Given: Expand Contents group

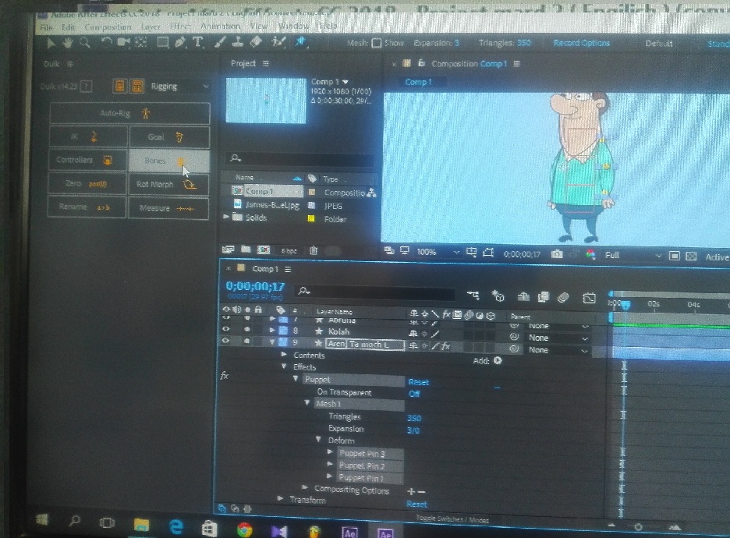Looking at the screenshot, I should point(284,355).
